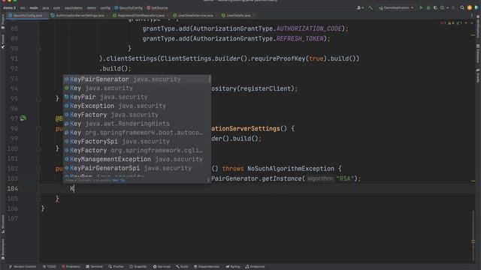Click the SecurityConfig breadcrumb in navigation bar
Screen dimensions: 481x270
pyautogui.click(x=129, y=7)
